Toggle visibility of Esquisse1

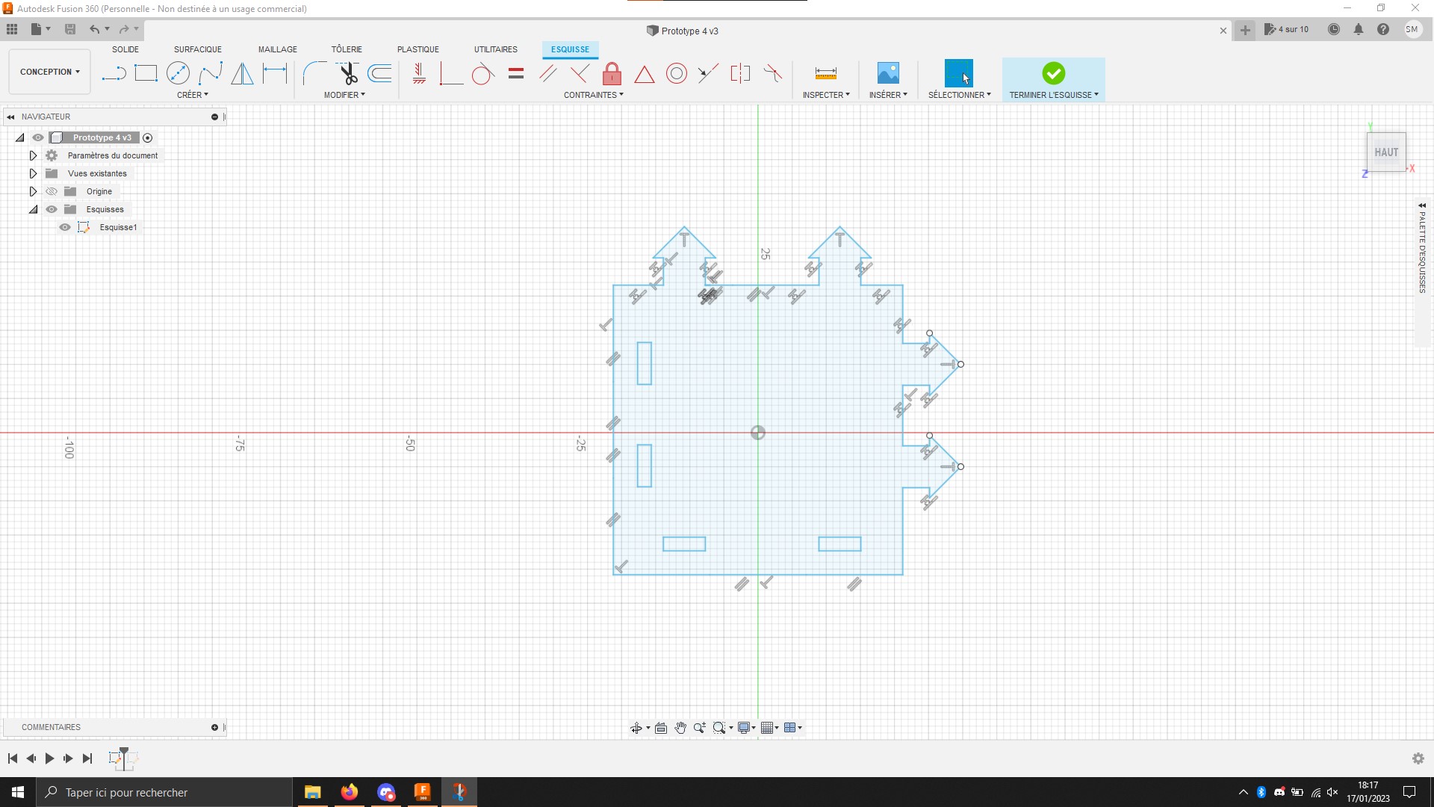coord(65,227)
